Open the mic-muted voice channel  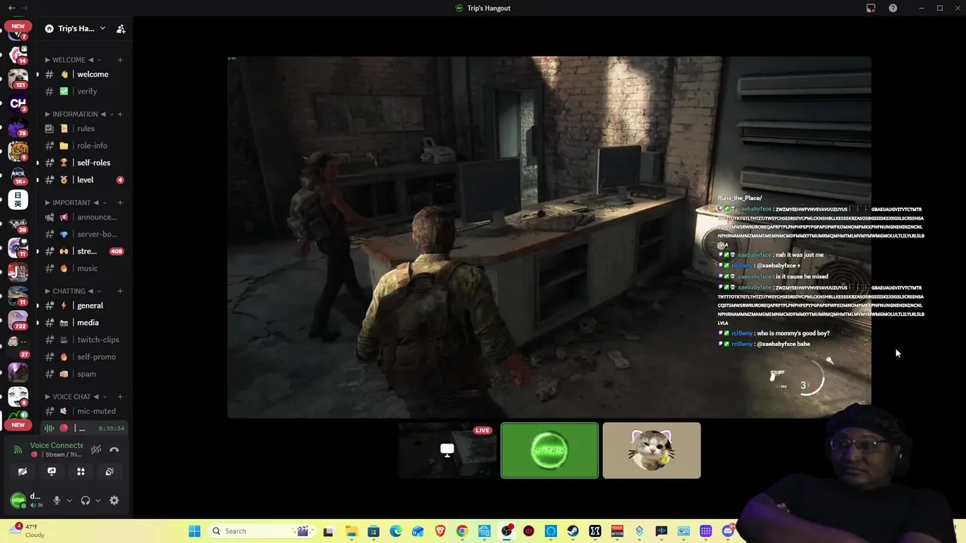[x=85, y=411]
